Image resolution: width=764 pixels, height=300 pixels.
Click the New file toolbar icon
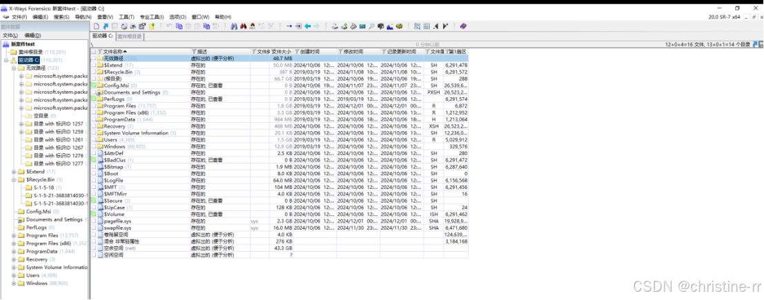click(x=97, y=26)
